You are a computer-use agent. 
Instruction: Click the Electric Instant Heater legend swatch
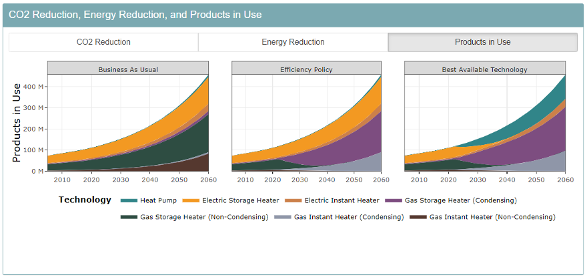pos(293,200)
